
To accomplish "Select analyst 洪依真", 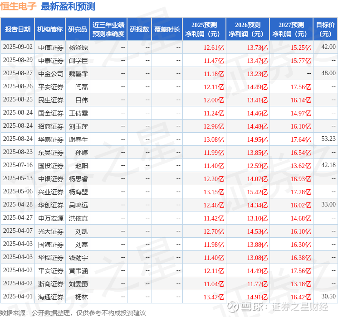I will [x=78, y=218].
